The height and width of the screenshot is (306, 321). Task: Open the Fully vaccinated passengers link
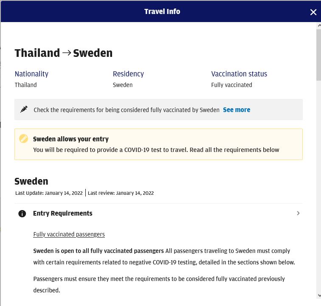(x=69, y=234)
